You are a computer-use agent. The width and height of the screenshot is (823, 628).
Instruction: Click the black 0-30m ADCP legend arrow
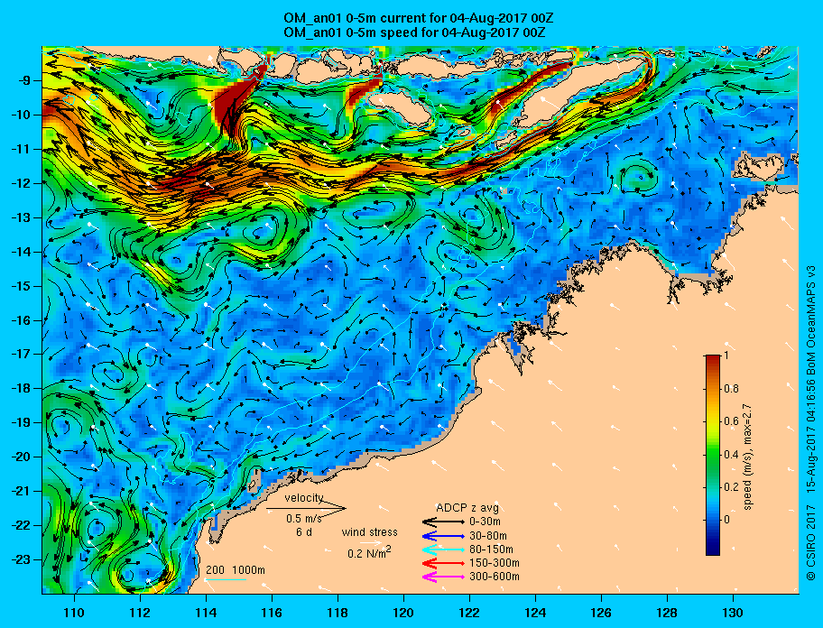[443, 522]
